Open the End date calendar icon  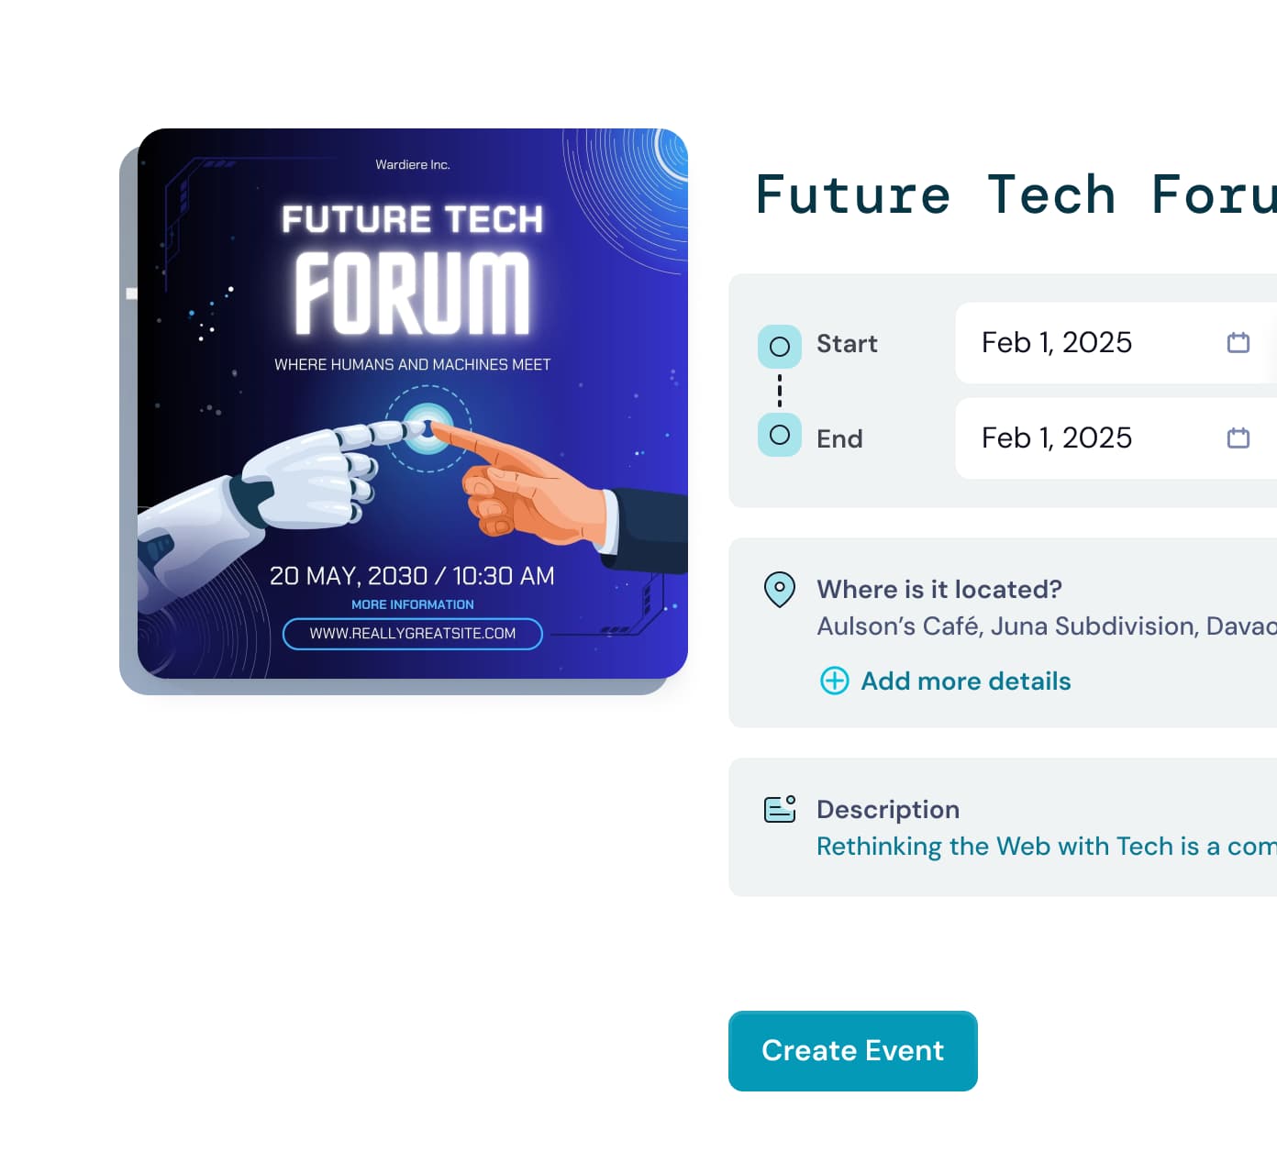click(1238, 438)
